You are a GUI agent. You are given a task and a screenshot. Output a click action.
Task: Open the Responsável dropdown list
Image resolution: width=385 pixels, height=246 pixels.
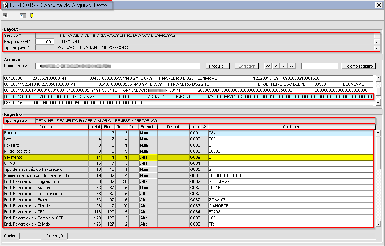tap(376, 42)
